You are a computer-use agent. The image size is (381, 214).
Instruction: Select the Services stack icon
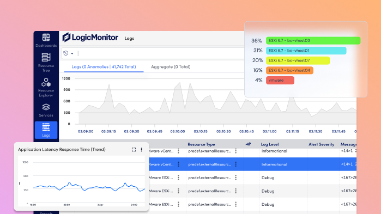[46, 107]
